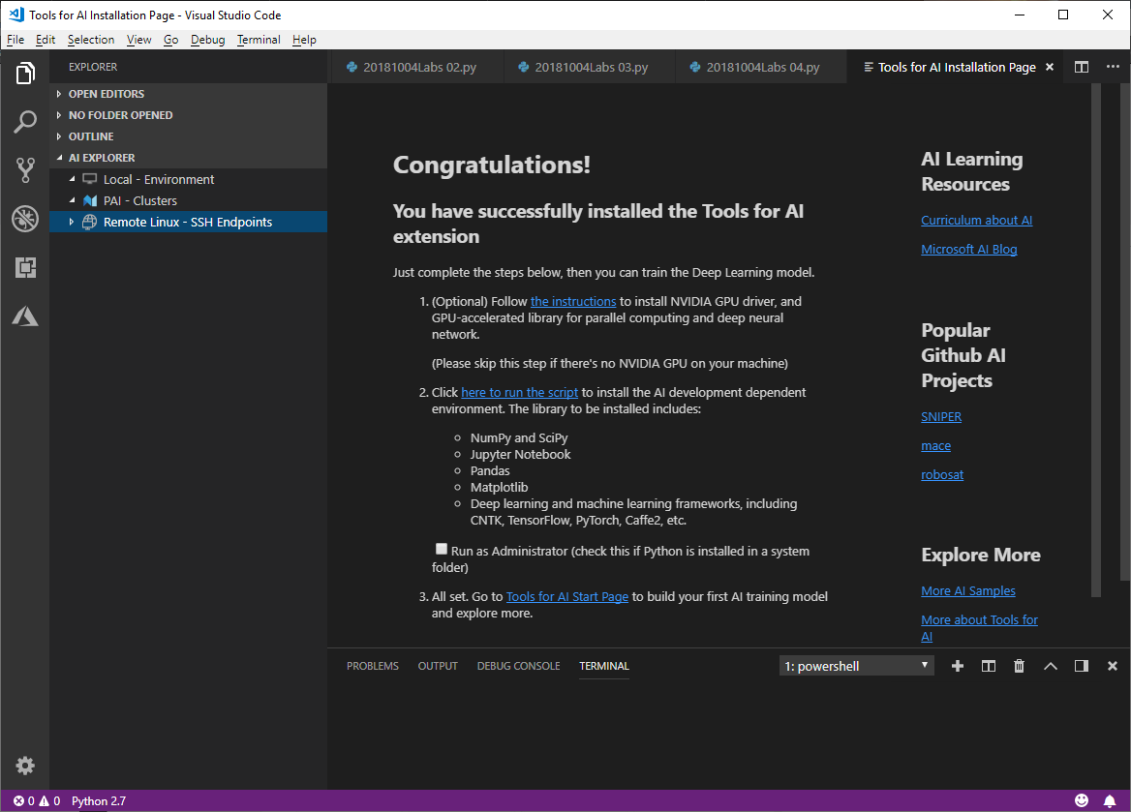Kill the terminal with the trash icon
Image resolution: width=1131 pixels, height=812 pixels.
(1020, 666)
